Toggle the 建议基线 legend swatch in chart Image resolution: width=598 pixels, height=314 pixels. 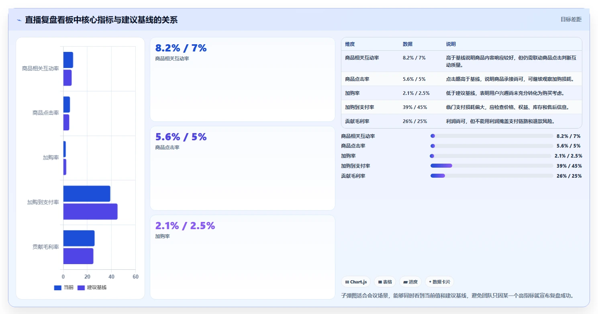pyautogui.click(x=81, y=288)
